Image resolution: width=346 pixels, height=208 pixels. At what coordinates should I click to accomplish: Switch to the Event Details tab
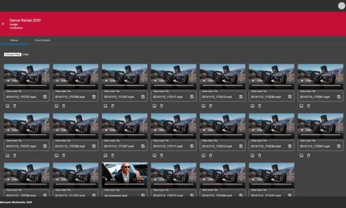42,40
